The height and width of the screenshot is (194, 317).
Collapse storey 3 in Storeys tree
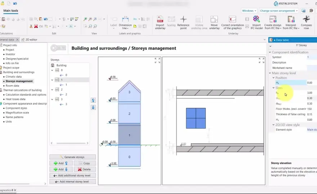point(52,99)
